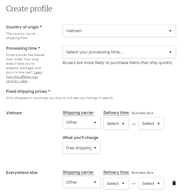Click Shipping carrier underlined label for Everywhere else
Screen dimensions: 183x193
(x=78, y=172)
